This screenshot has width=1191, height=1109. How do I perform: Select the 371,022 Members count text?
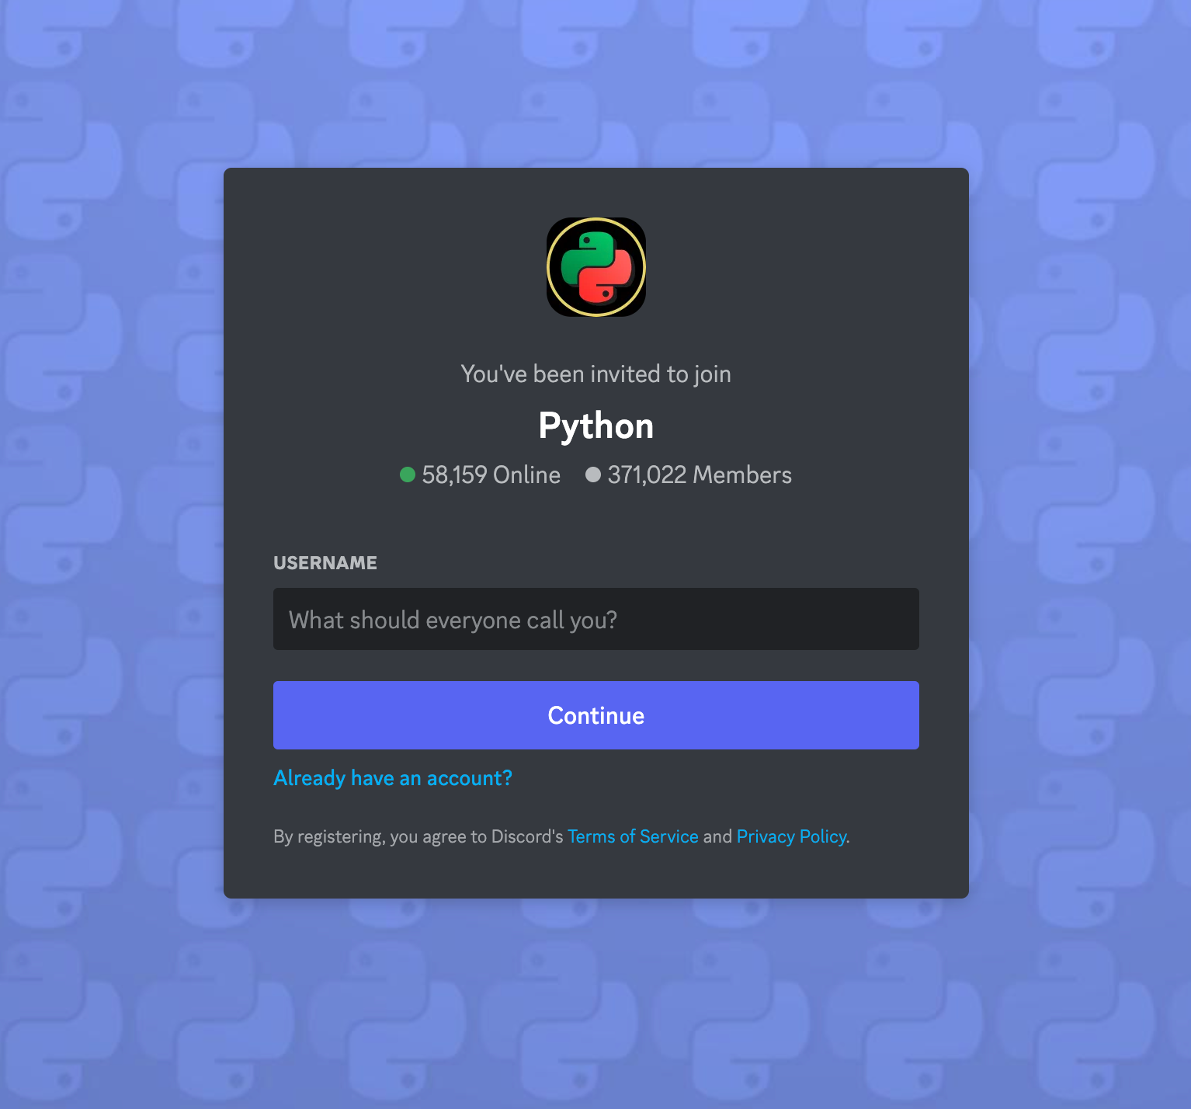pyautogui.click(x=700, y=475)
